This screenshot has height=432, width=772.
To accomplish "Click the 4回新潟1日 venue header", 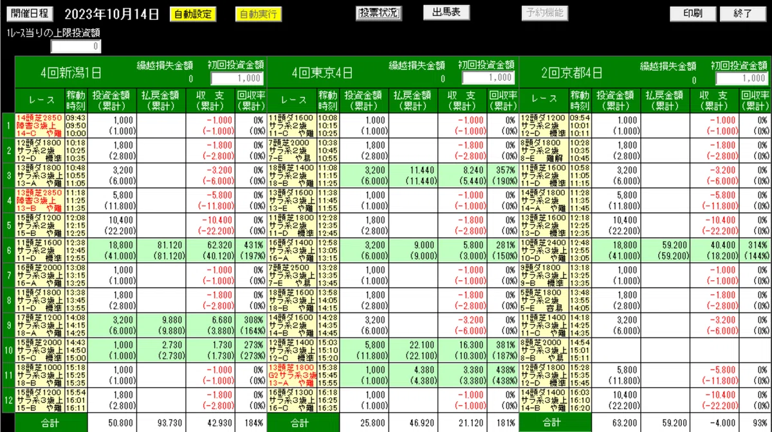I will pos(71,72).
